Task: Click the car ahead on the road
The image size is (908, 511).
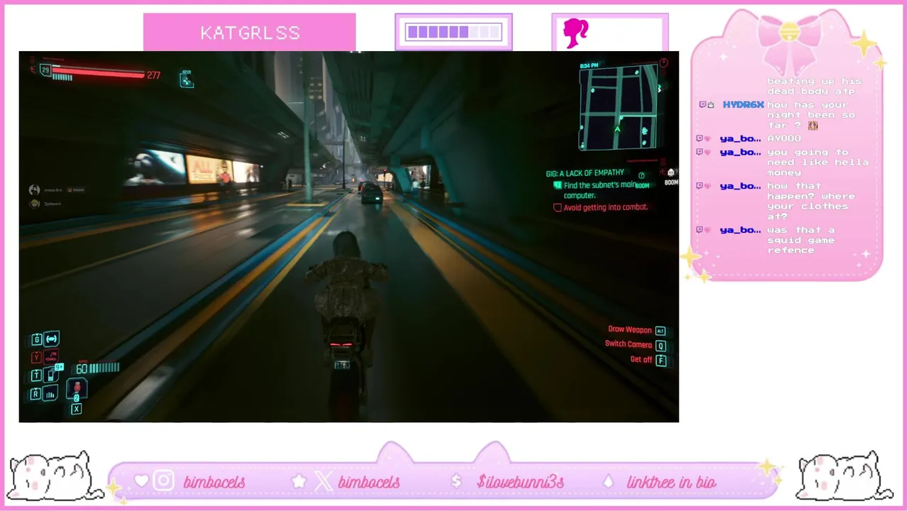Action: [372, 192]
